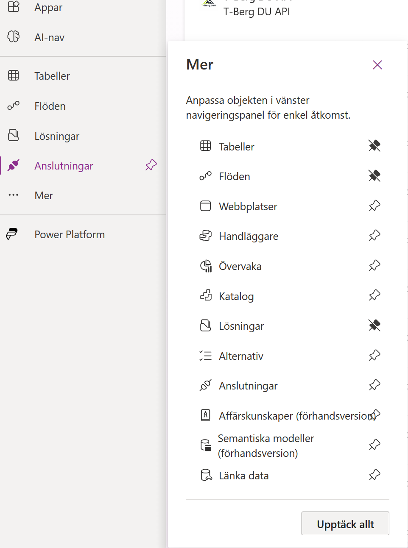Click the Flöden flow icon in sidebar
Image resolution: width=408 pixels, height=548 pixels.
click(14, 105)
